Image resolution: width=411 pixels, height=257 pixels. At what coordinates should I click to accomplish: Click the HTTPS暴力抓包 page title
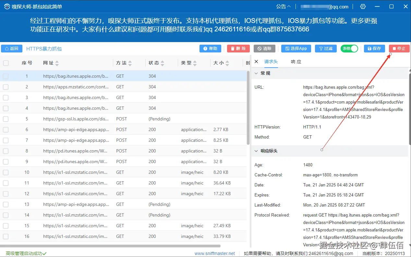click(44, 49)
